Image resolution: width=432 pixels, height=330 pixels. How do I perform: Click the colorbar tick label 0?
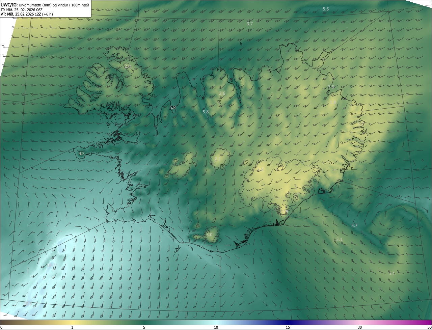coord(1,328)
